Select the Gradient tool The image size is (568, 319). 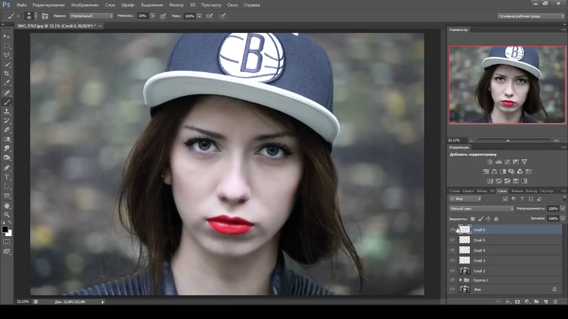pos(7,139)
